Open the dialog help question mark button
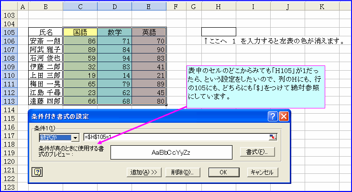 coord(273,117)
